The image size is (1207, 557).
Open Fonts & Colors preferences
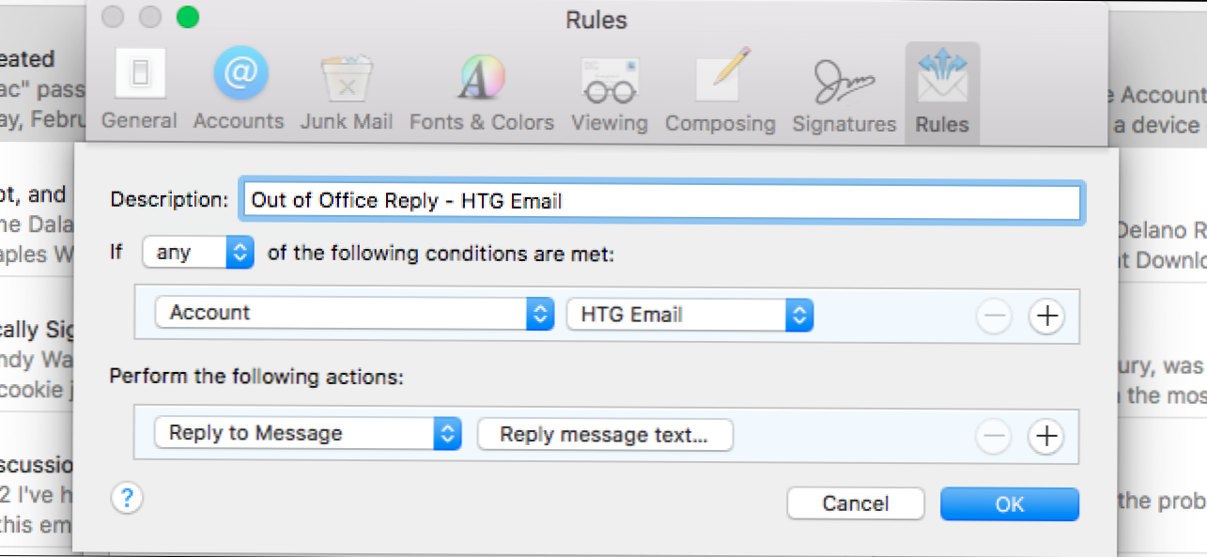coord(482,91)
